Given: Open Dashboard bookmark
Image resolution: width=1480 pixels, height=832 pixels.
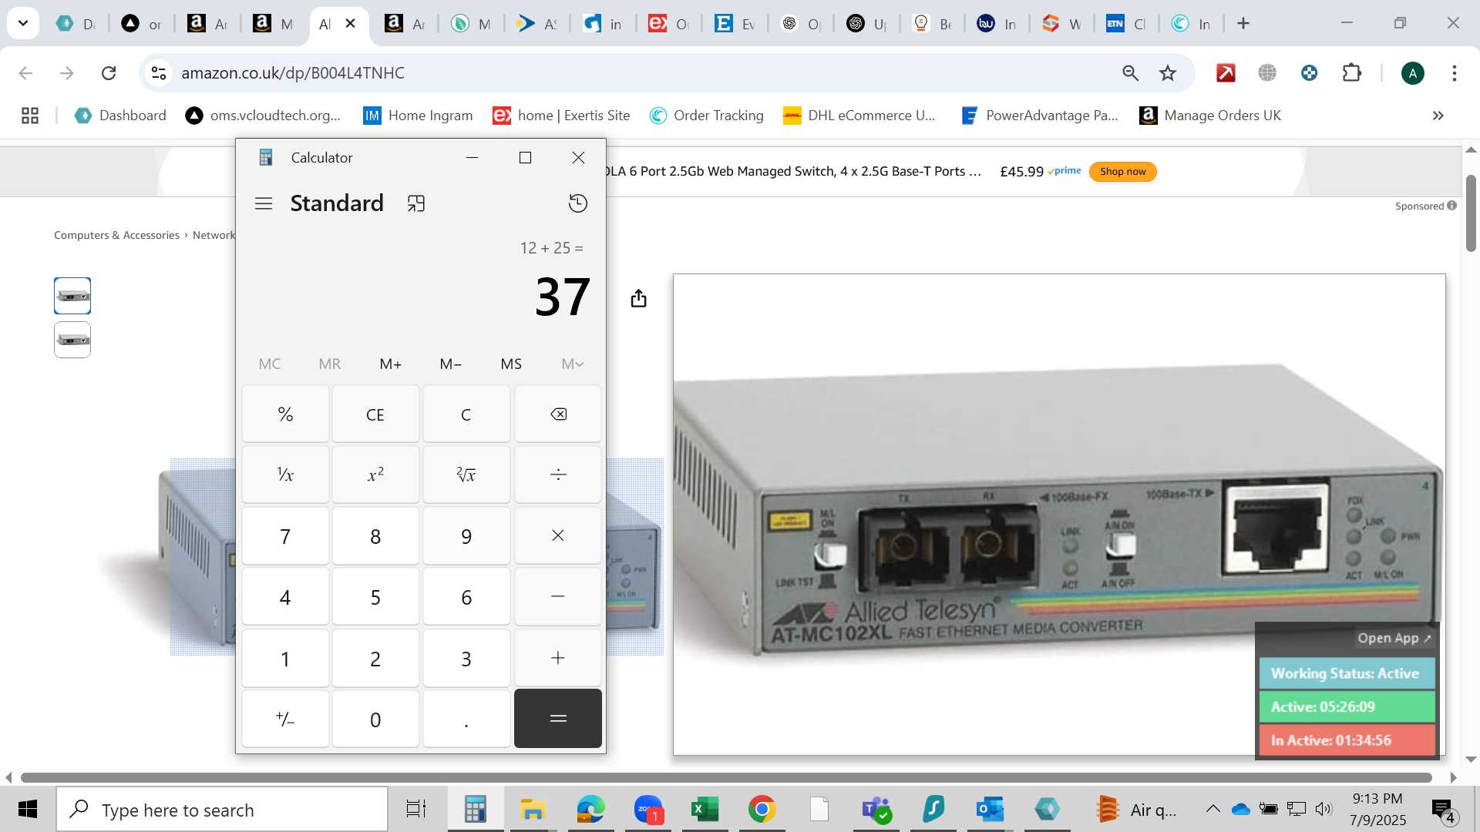Looking at the screenshot, I should pyautogui.click(x=120, y=116).
